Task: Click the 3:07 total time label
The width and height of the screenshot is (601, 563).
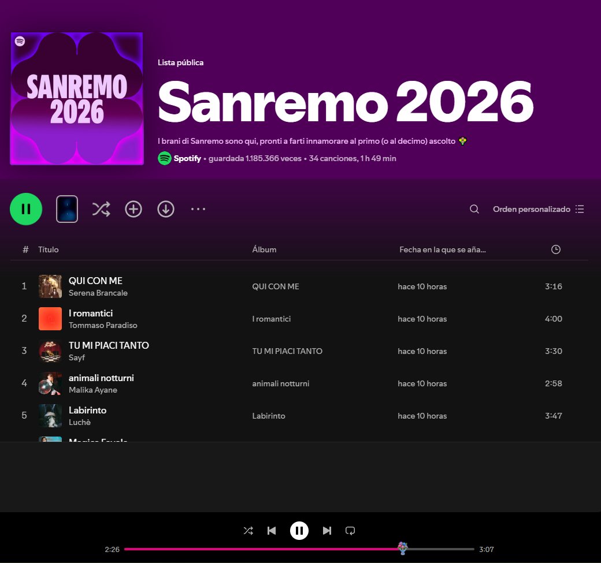Action: 487,550
